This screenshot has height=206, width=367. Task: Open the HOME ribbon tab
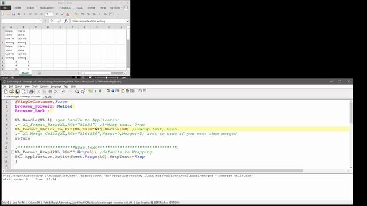[x=18, y=8]
